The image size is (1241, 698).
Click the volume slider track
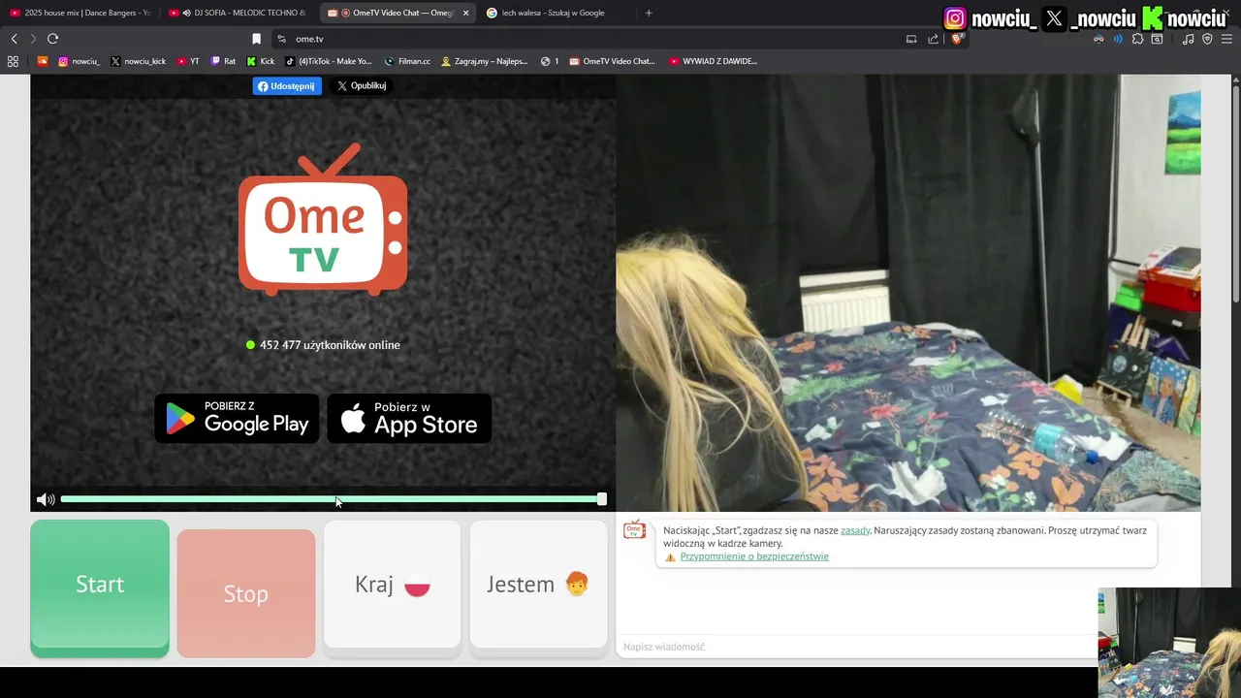(330, 499)
